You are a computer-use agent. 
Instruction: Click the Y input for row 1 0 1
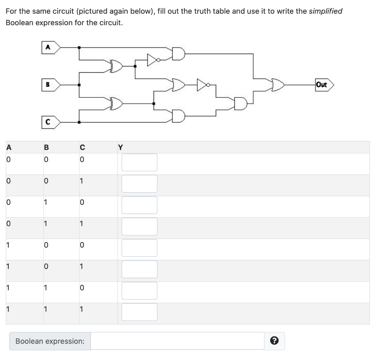point(139,269)
